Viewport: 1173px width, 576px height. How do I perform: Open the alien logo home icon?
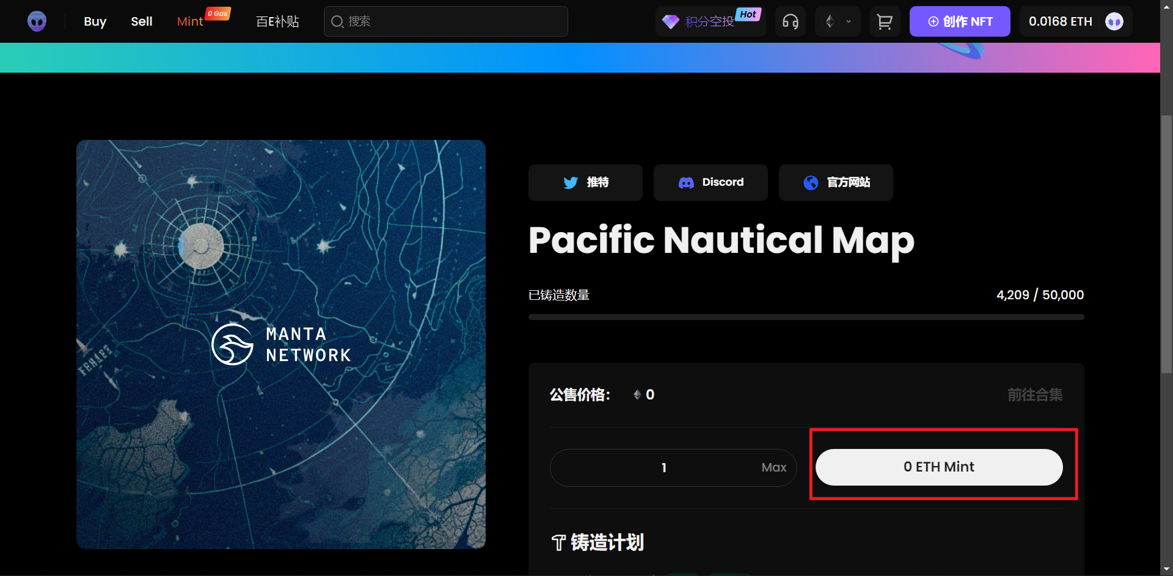click(37, 21)
